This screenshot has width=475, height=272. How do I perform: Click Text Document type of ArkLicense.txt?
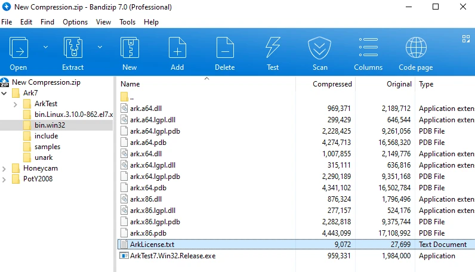(443, 245)
